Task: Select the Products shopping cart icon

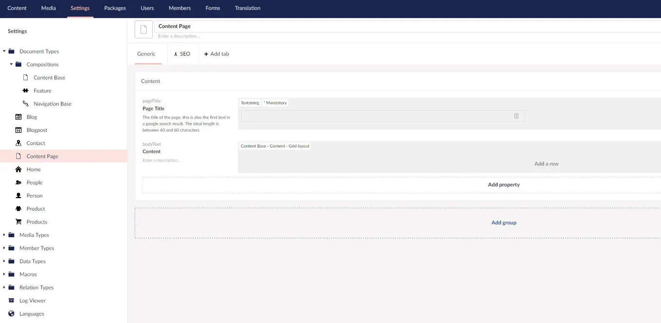Action: [19, 221]
